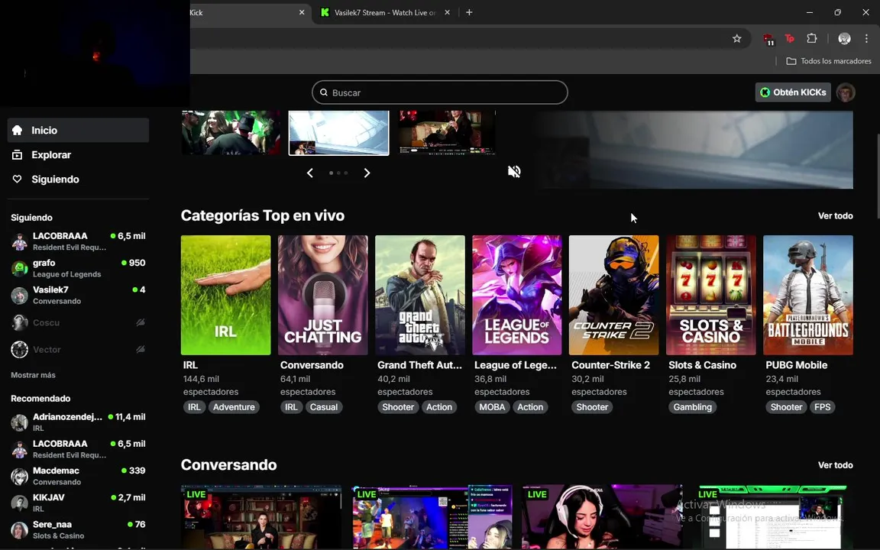
Task: Open the user profile avatar menu
Action: 846,92
